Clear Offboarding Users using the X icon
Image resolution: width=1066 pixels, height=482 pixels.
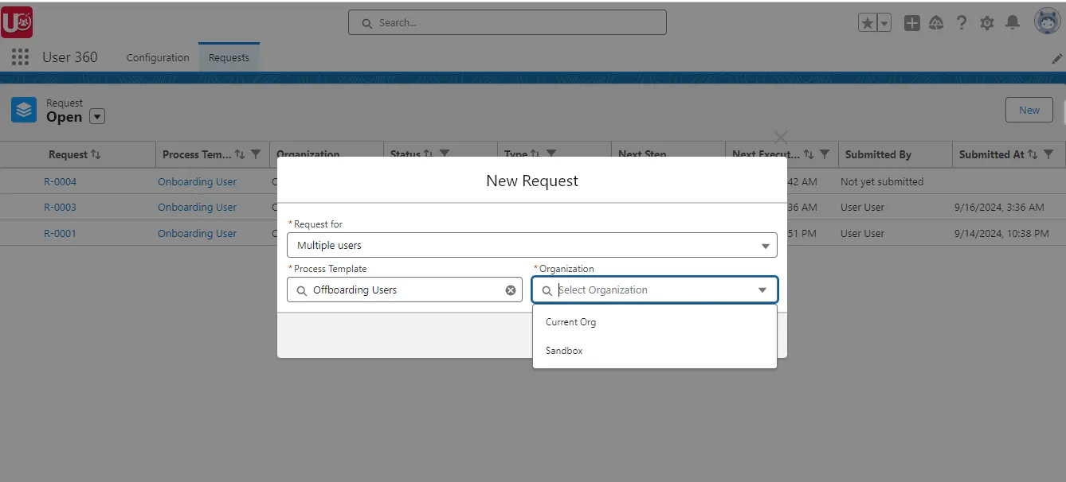(x=511, y=290)
